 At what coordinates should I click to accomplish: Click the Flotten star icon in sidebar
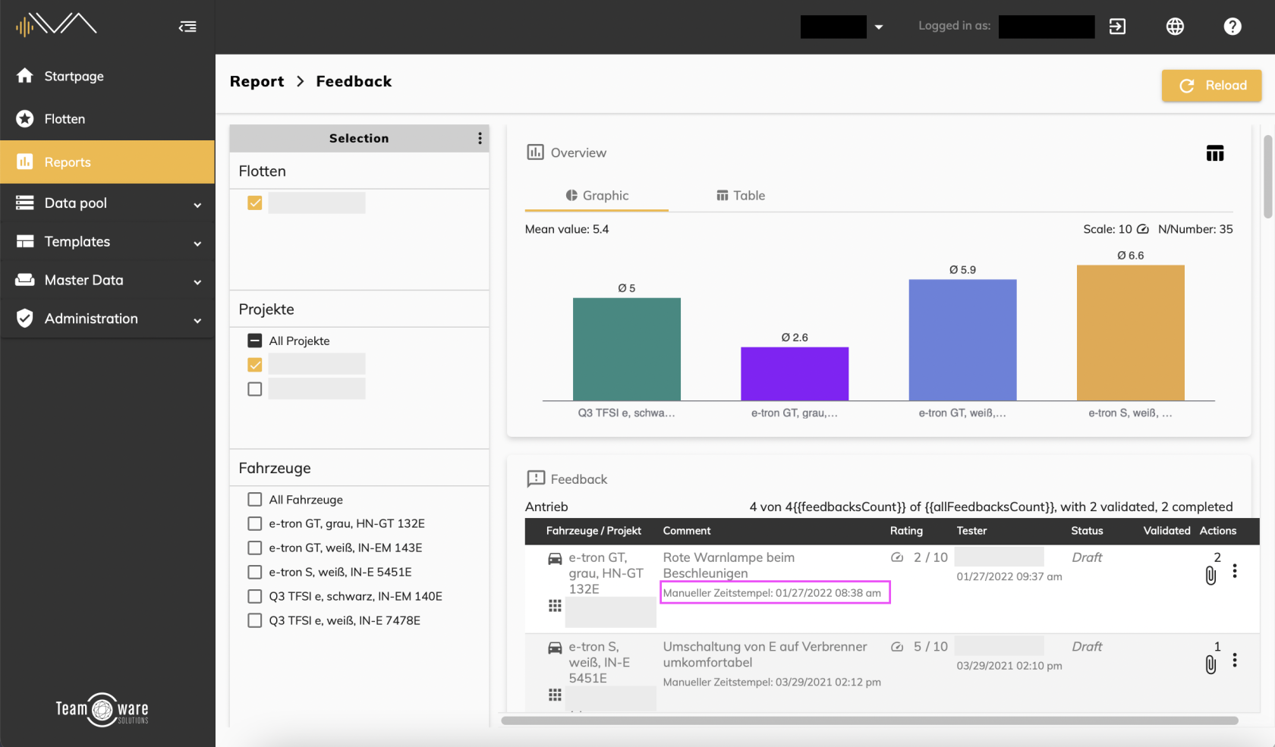25,119
